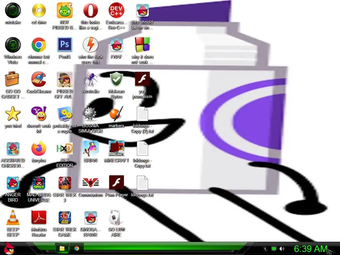The width and height of the screenshot is (340, 255).
Task: Open the 'DINOSA RAWR' Angry Birds icon
Action: (90, 217)
